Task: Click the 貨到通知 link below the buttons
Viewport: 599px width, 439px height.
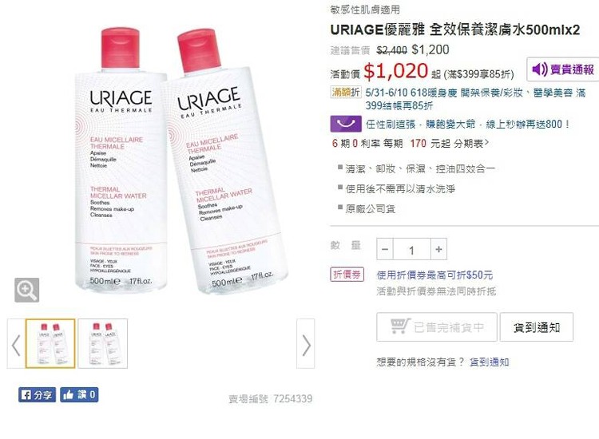Action: 490,362
